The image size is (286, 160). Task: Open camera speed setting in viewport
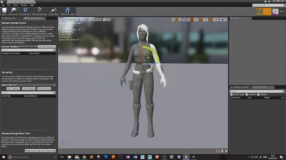click(223, 19)
